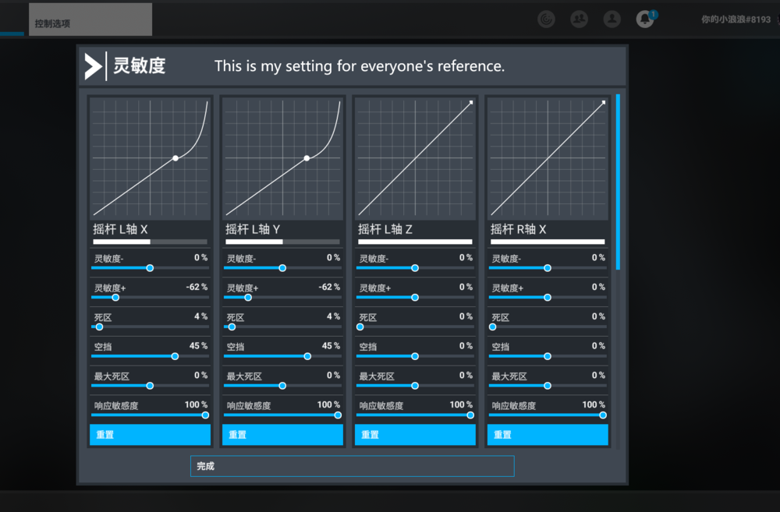Open the friends group icon
This screenshot has height=512, width=780.
[579, 19]
